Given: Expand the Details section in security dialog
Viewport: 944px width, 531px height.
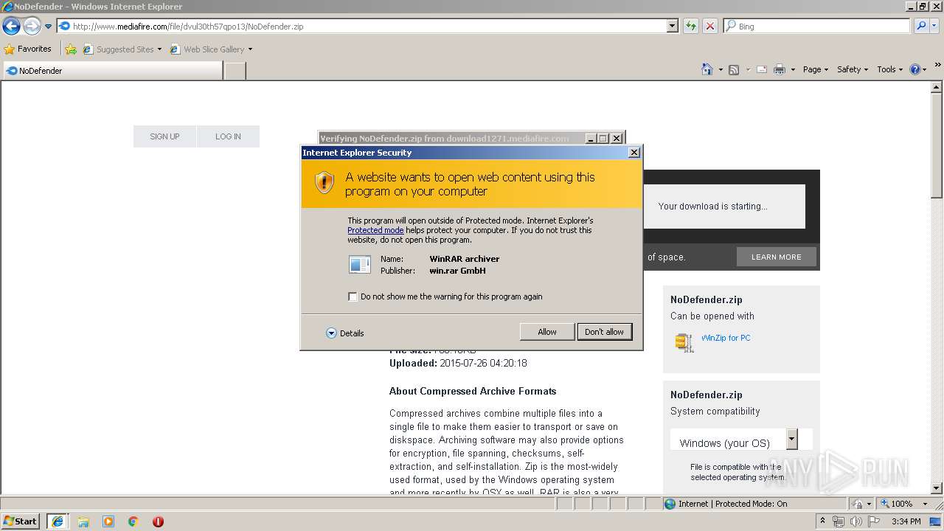Looking at the screenshot, I should 345,333.
